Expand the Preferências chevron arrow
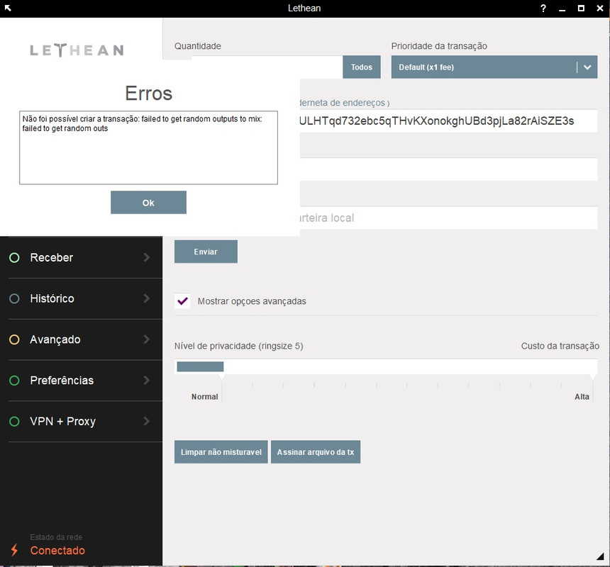Screen dimensions: 610x567 (147, 380)
